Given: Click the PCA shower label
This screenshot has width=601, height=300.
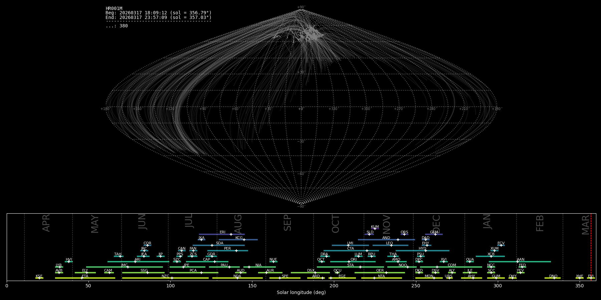Looking at the screenshot, I should click(x=193, y=271).
